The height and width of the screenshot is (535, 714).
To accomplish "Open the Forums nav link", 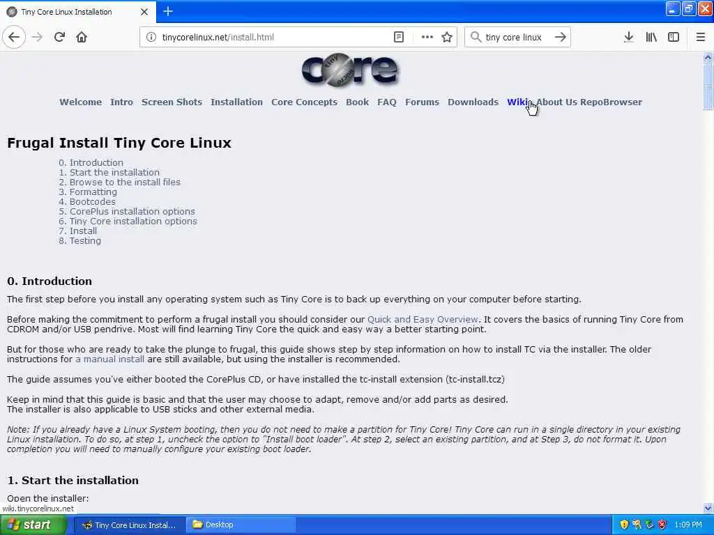I will (x=422, y=102).
